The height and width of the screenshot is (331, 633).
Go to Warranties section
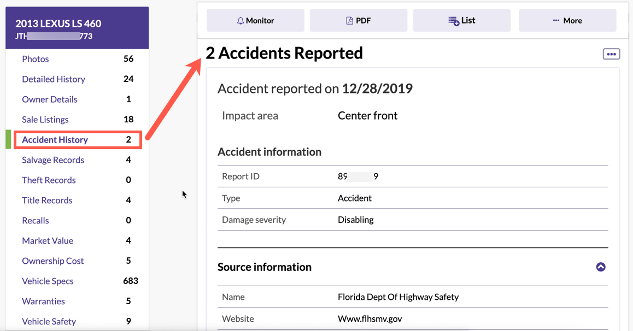coord(43,301)
